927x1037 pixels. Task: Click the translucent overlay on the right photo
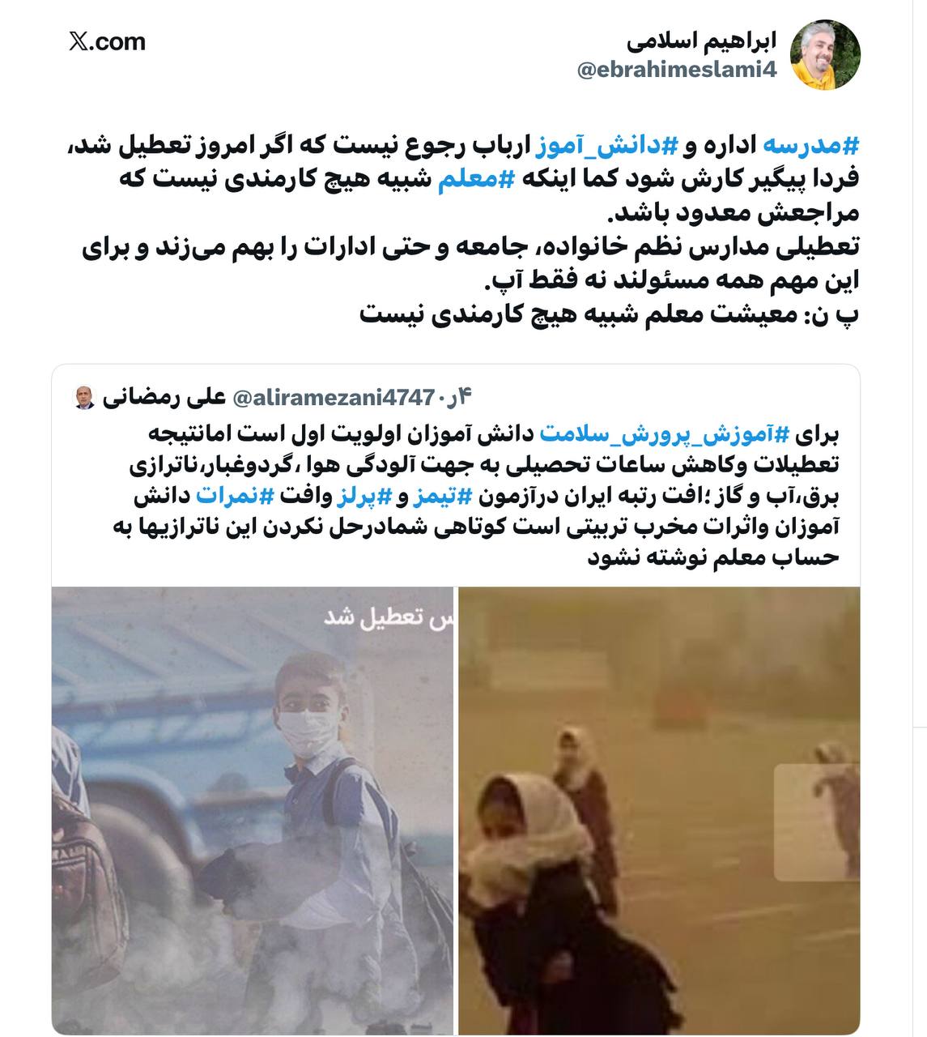tap(817, 821)
